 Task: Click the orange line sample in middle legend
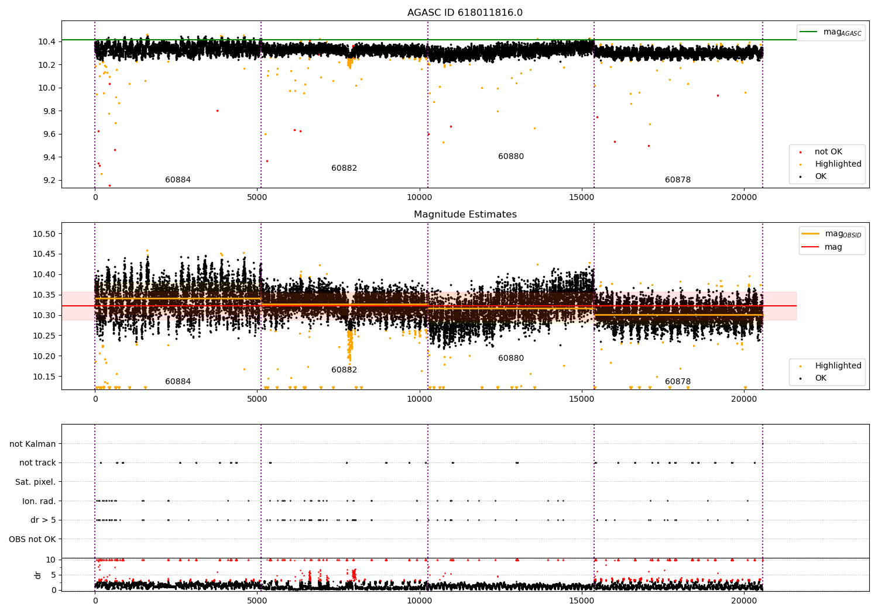[810, 234]
